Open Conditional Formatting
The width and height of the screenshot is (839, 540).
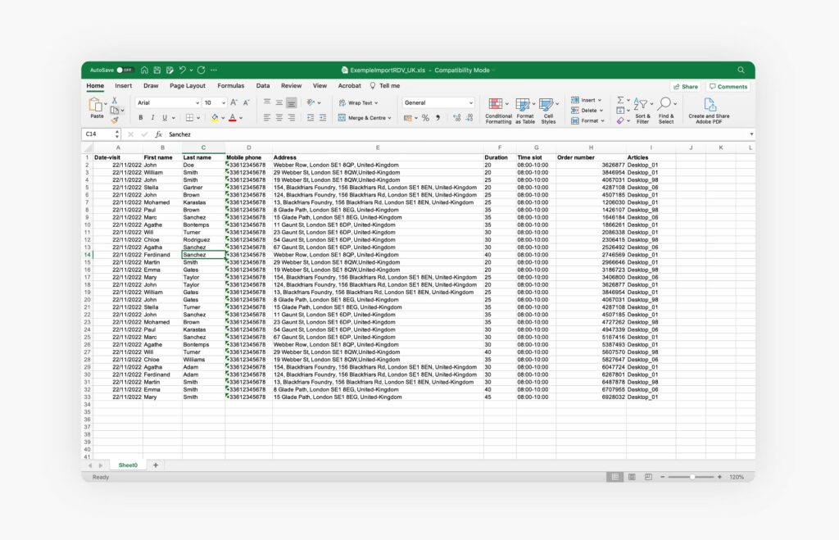[497, 107]
